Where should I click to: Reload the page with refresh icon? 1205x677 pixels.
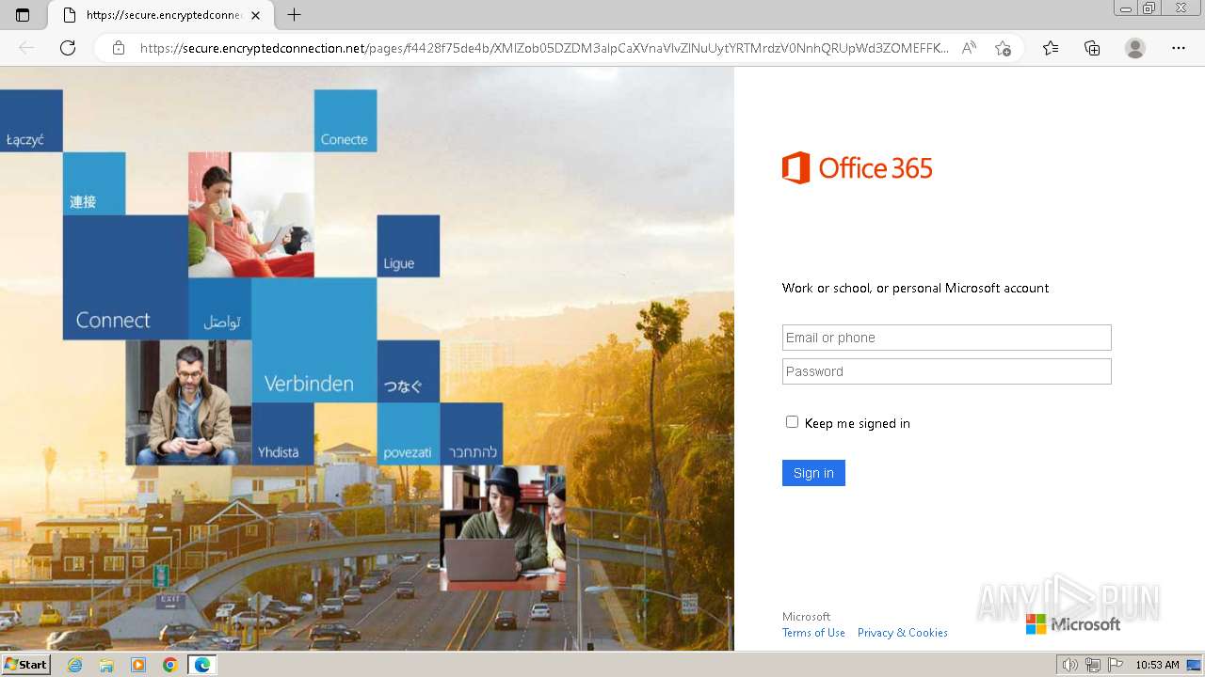click(68, 48)
